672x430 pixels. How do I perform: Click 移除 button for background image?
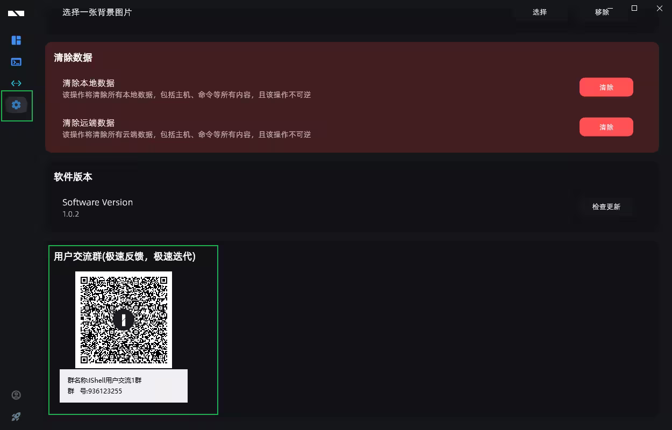pyautogui.click(x=601, y=12)
